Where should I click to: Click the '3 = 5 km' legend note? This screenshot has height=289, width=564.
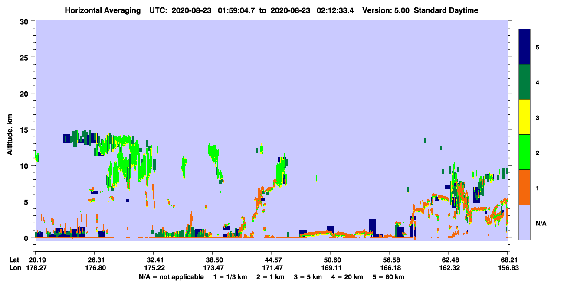(308, 277)
